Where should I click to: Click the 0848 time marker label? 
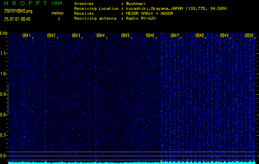[x=199, y=36]
